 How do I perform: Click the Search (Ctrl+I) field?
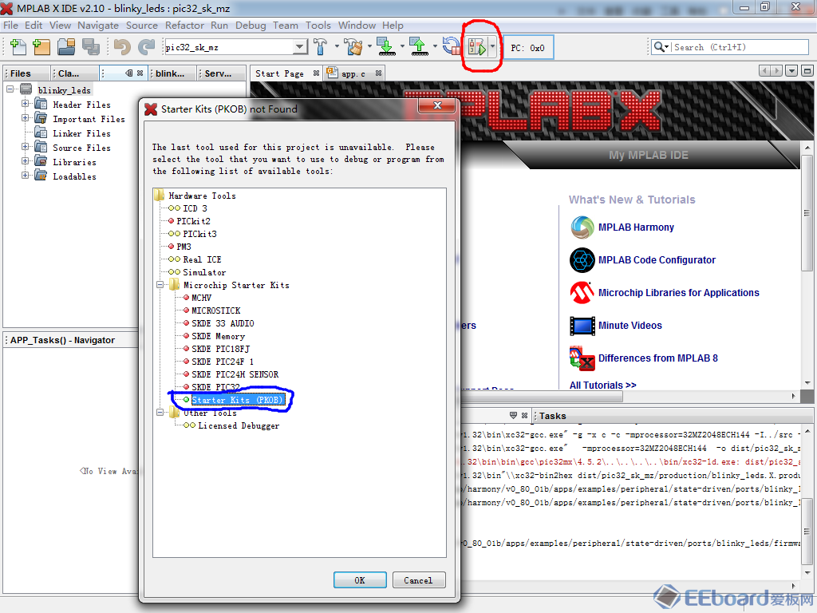click(740, 47)
